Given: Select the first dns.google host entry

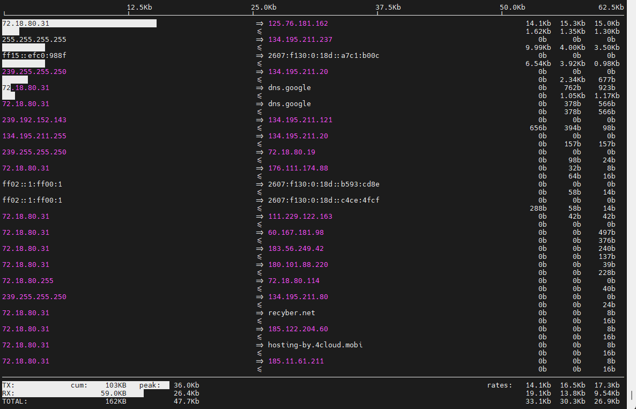Looking at the screenshot, I should pos(289,87).
